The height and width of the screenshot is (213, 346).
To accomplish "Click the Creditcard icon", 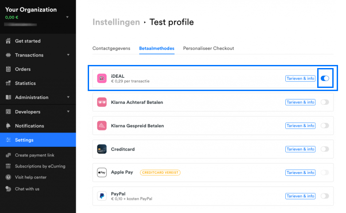I will tap(102, 149).
